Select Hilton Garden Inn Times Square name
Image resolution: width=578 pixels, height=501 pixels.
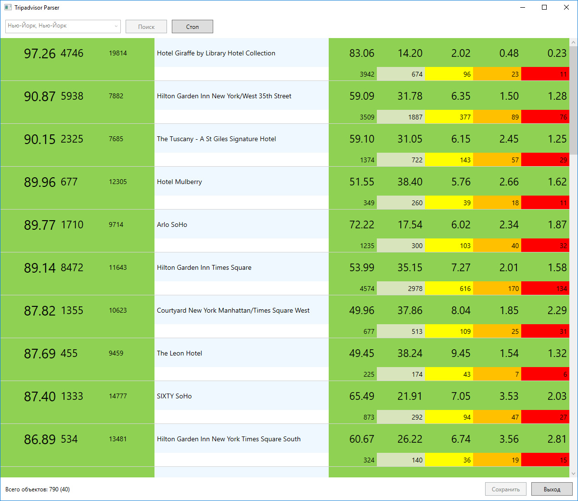pyautogui.click(x=204, y=267)
